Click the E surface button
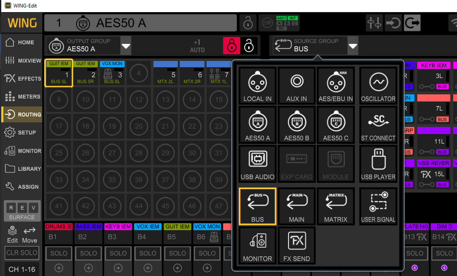Screen dimensions: 457x276 (x=22, y=208)
